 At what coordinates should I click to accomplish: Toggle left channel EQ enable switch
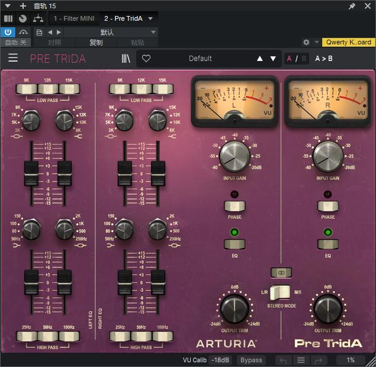(234, 244)
